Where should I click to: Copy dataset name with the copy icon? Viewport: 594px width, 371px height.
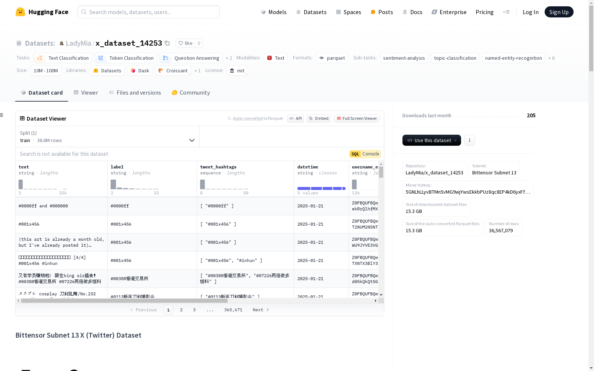[167, 43]
